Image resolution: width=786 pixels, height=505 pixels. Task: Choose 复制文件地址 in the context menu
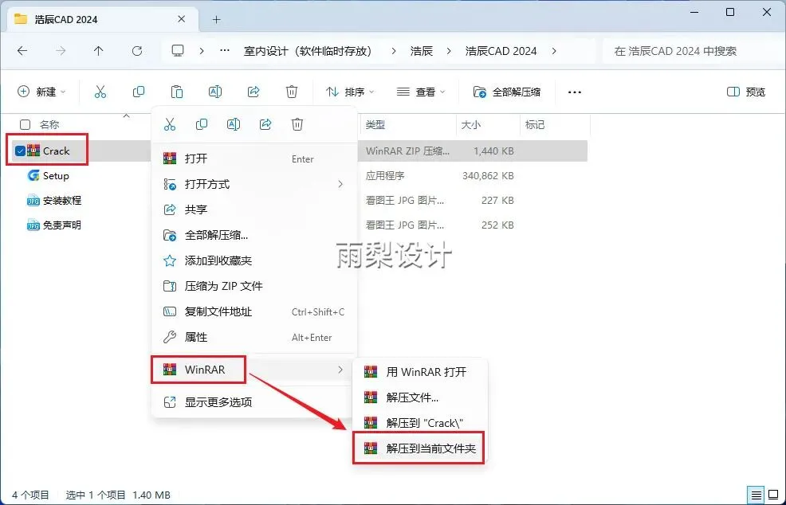point(254,311)
